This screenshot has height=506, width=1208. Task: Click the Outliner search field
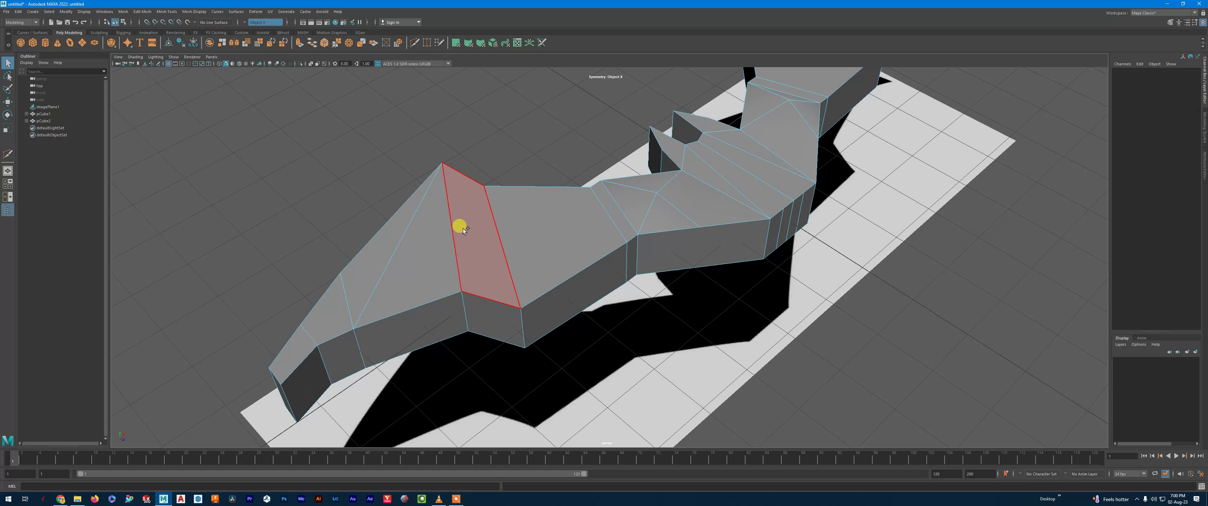[x=66, y=71]
